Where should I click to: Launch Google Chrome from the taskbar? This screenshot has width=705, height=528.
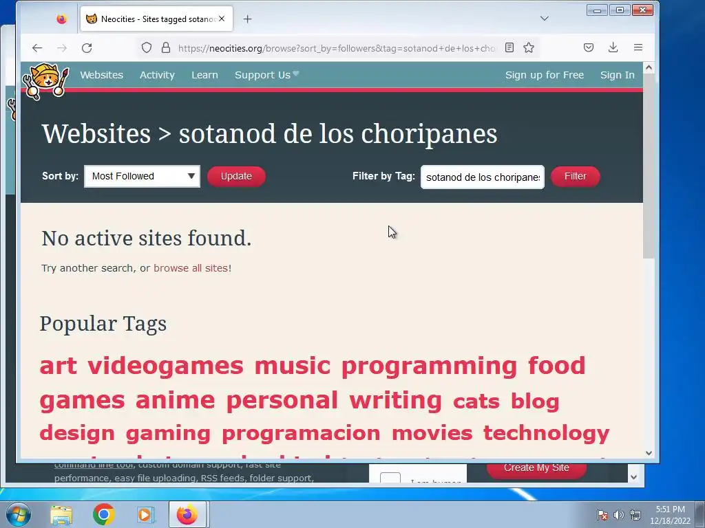[x=104, y=514]
